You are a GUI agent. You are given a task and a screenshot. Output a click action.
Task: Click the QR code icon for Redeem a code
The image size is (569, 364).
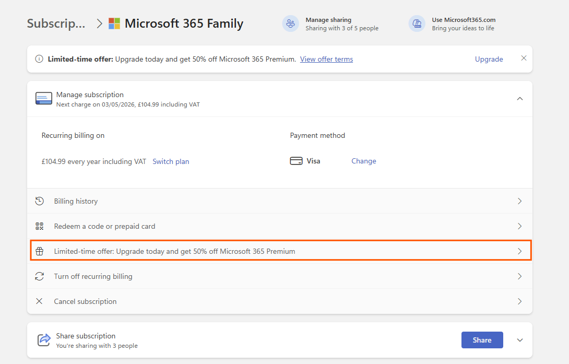40,226
